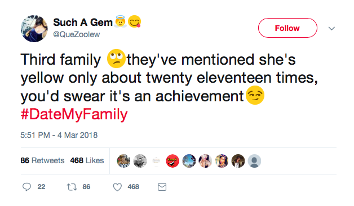Expand the tweet options chevron menu

(331, 28)
